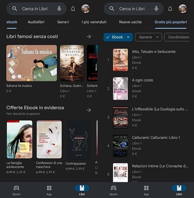
Task: Switch to I più venduti tab
Action: [94, 22]
